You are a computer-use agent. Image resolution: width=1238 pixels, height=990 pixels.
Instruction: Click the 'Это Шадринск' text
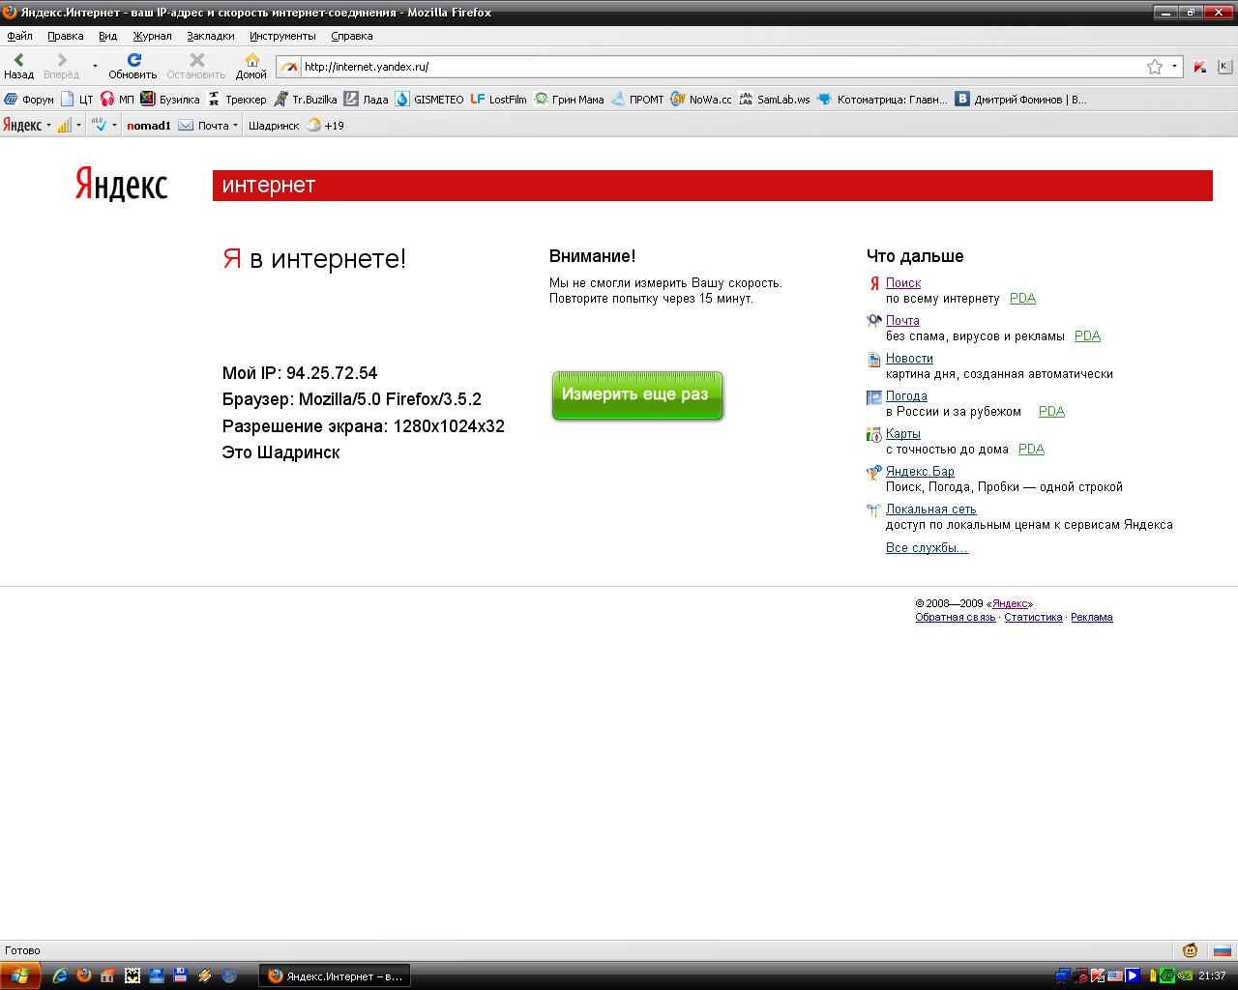[x=280, y=452]
